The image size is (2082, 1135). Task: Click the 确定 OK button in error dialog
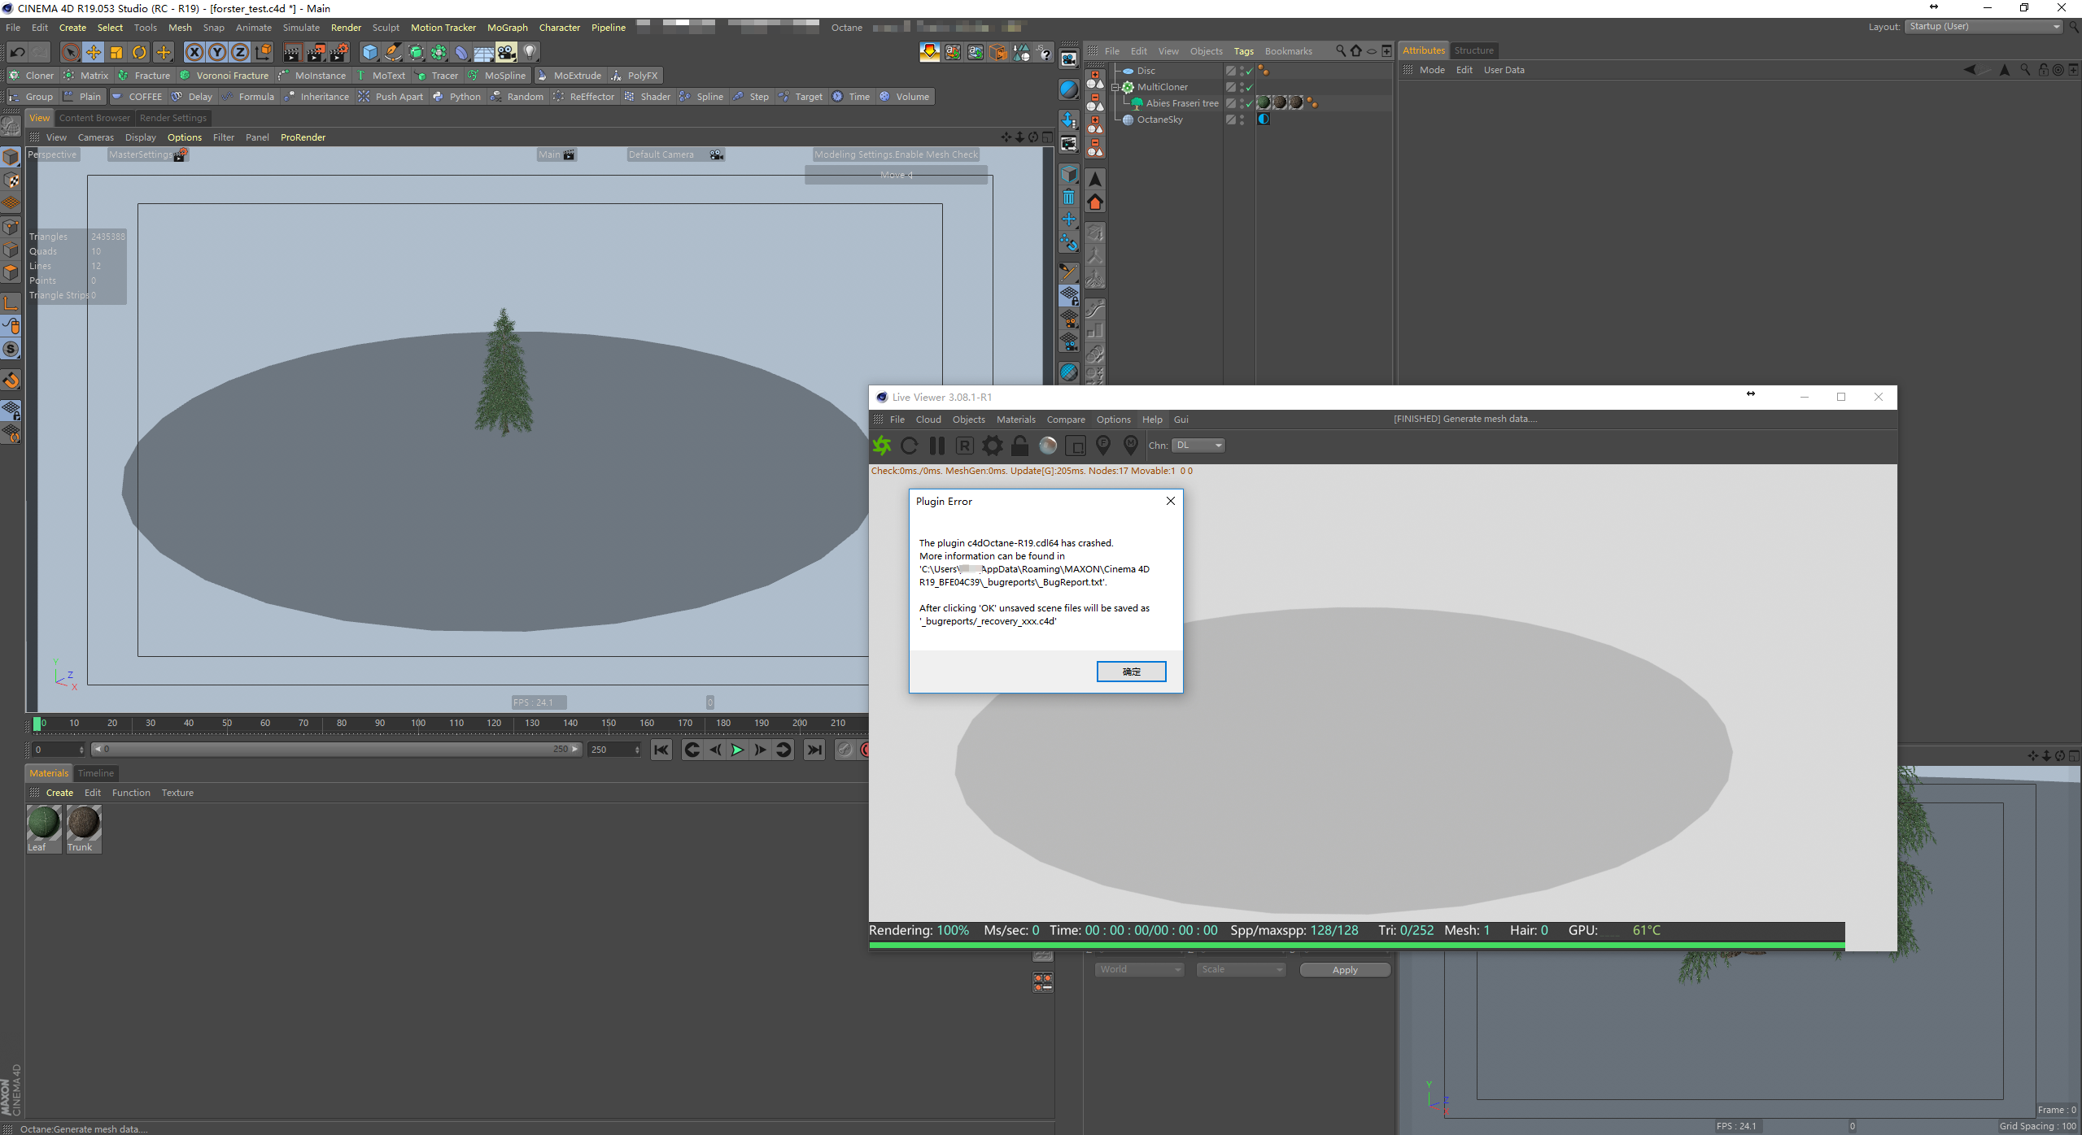coord(1131,672)
